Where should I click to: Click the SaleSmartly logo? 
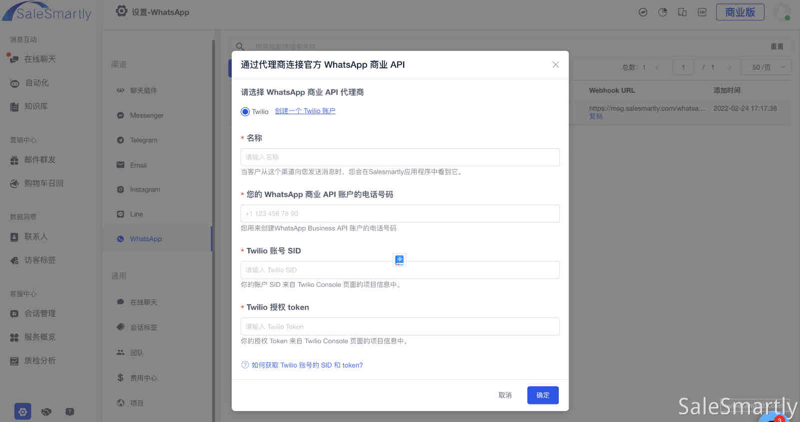pyautogui.click(x=47, y=12)
